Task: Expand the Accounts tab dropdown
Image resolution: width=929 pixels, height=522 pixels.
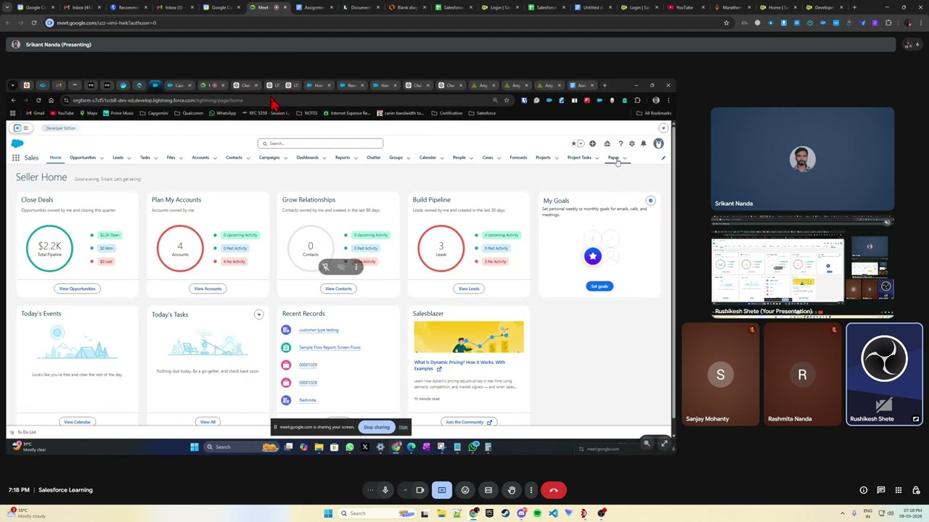Action: [216, 158]
